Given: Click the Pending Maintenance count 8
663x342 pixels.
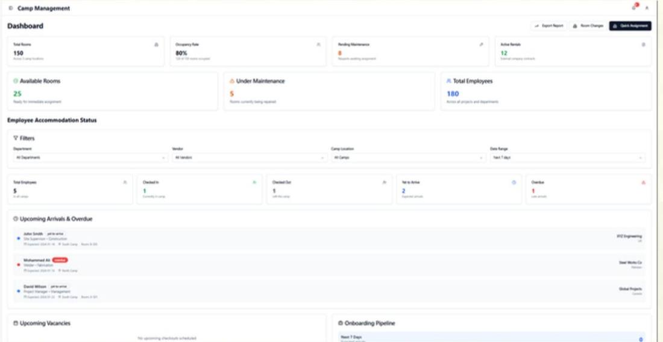Looking at the screenshot, I should point(339,53).
